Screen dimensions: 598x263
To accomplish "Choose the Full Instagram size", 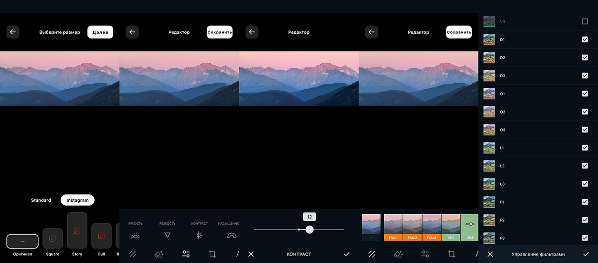I will pyautogui.click(x=102, y=236).
